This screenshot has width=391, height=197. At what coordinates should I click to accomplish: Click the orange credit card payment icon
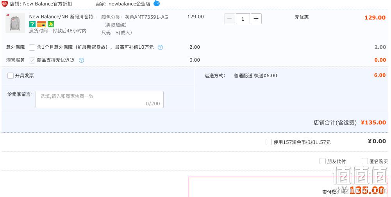point(42,24)
